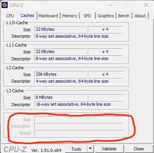Click L3 descriptor 16-way set associative field
Screen dimensions: 154x153
pos(79,104)
